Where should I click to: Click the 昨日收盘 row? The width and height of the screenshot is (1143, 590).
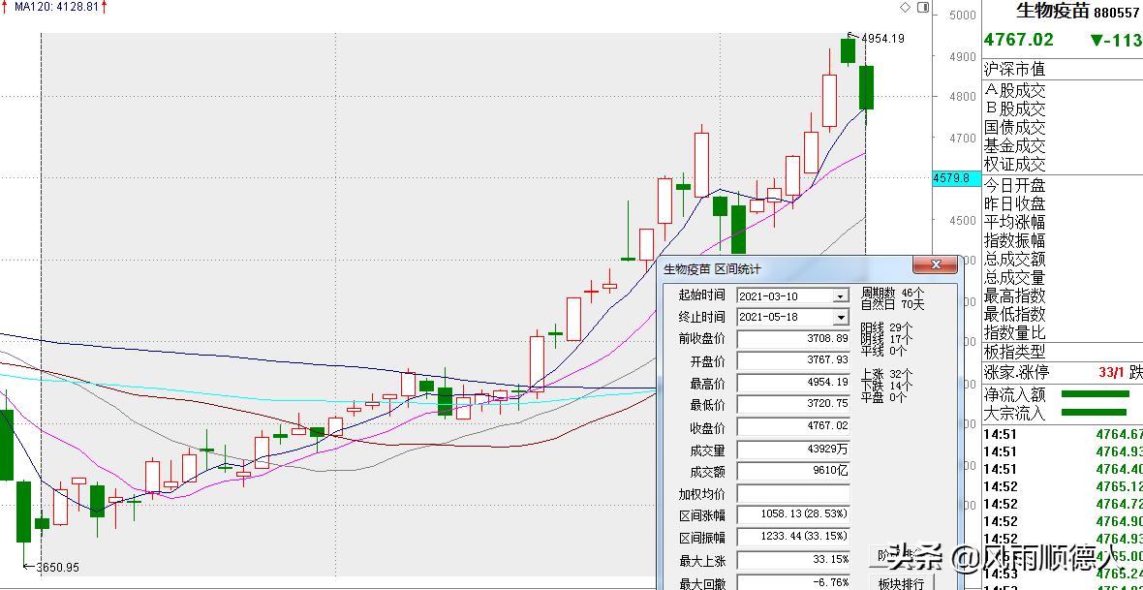click(1063, 203)
